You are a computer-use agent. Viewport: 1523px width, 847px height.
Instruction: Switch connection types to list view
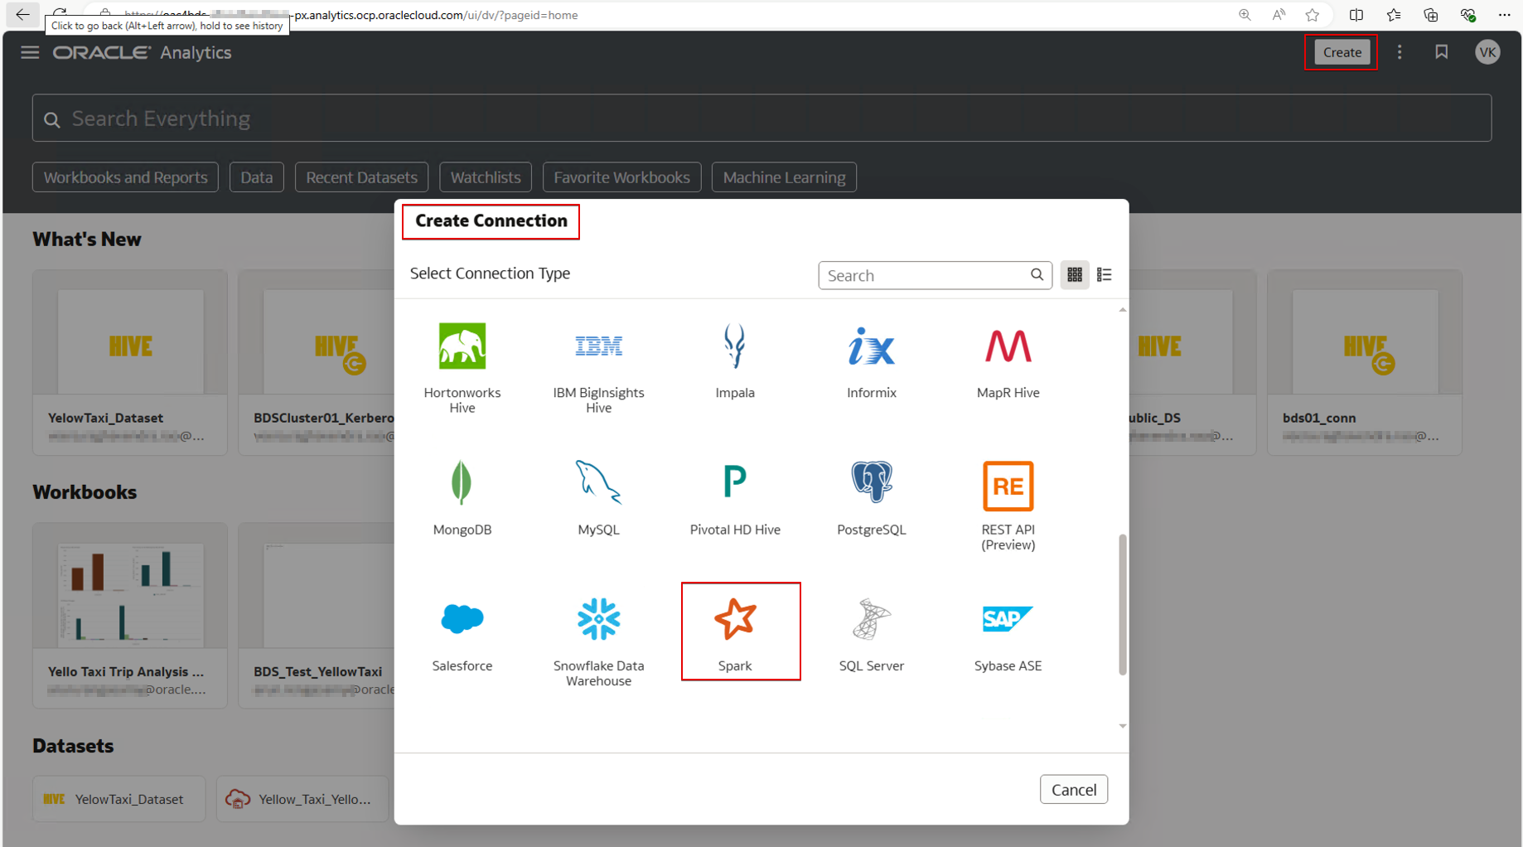tap(1104, 275)
